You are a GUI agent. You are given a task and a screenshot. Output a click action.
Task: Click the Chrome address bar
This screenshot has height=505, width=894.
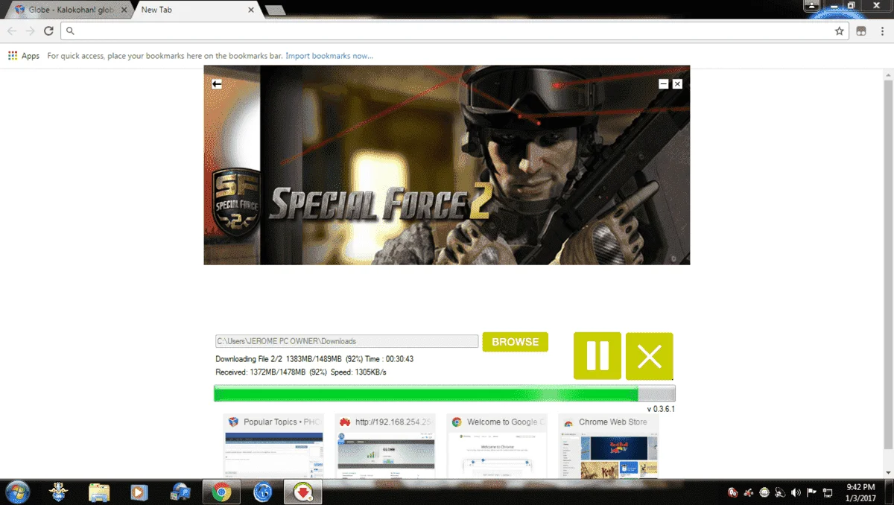[x=454, y=31]
